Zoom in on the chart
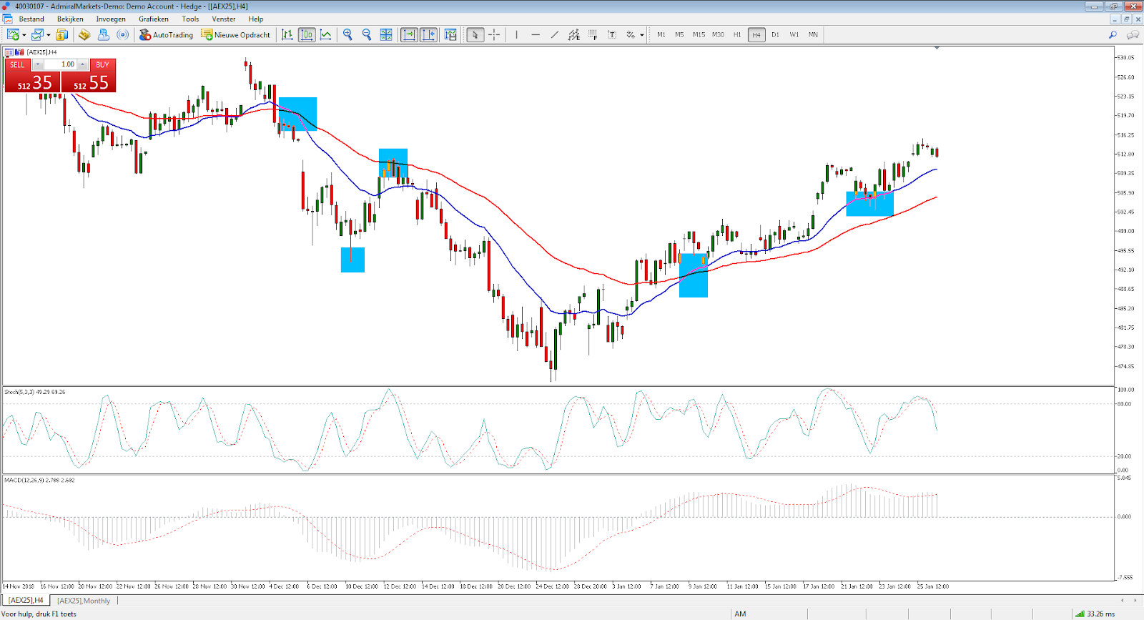This screenshot has height=620, width=1144. point(347,34)
